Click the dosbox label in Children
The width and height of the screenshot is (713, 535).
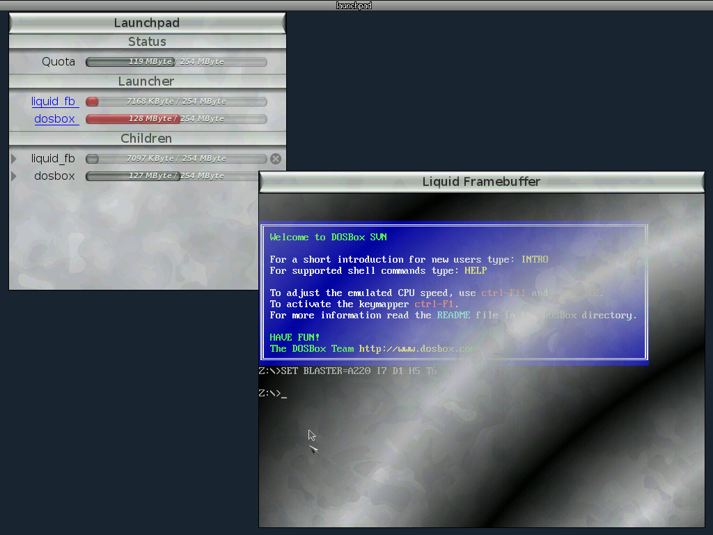point(54,176)
